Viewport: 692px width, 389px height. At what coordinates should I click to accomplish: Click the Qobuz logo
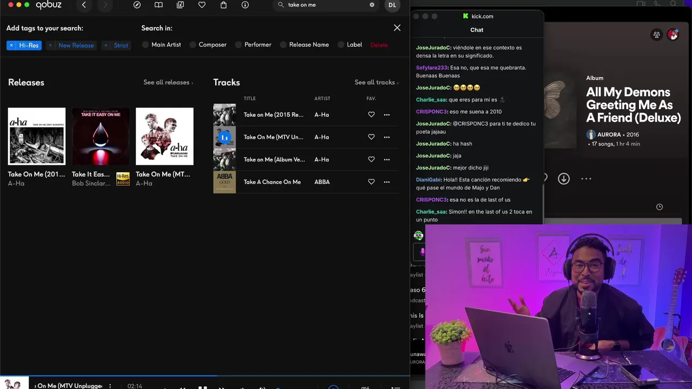(49, 5)
